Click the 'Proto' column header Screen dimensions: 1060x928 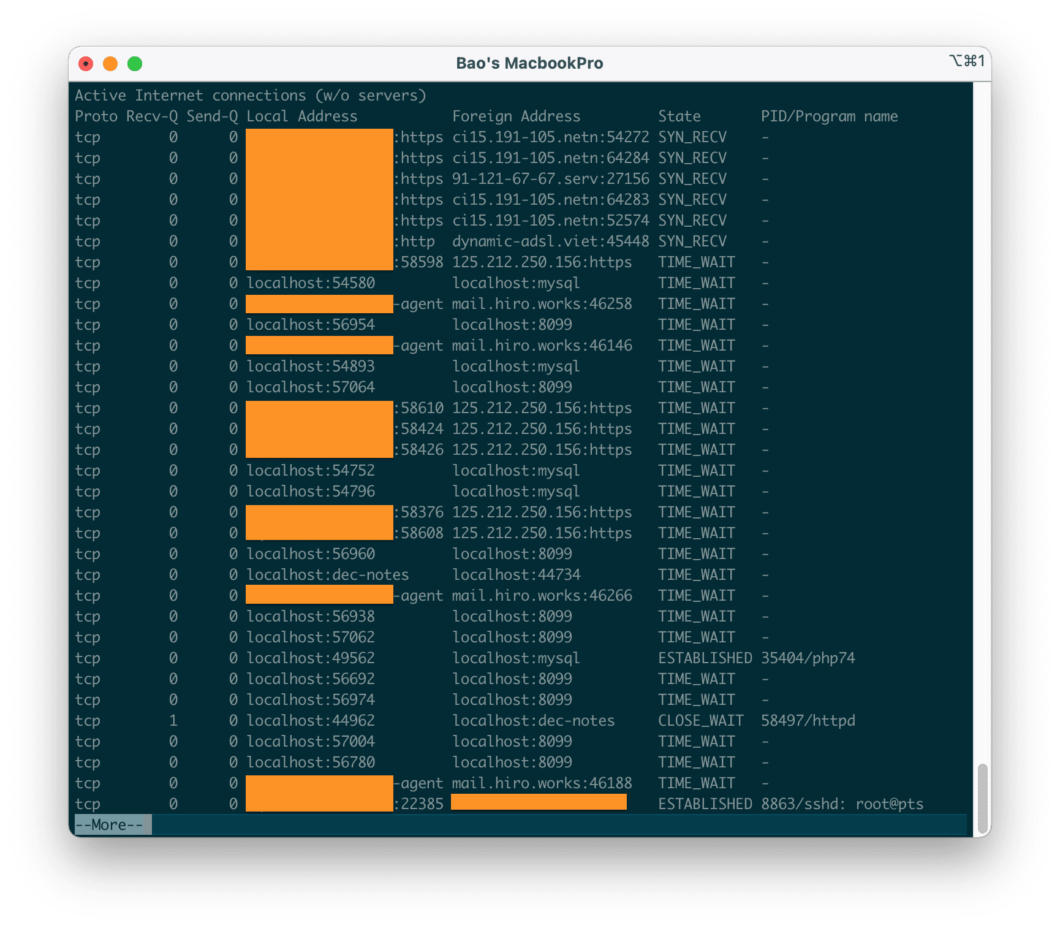coord(96,116)
